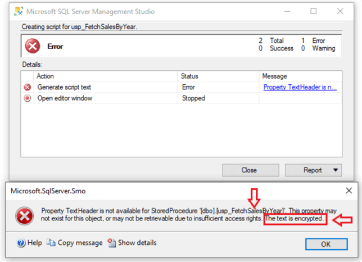Screen dimensions: 362x262
Task: Click the Show details icon
Action: pos(112,243)
